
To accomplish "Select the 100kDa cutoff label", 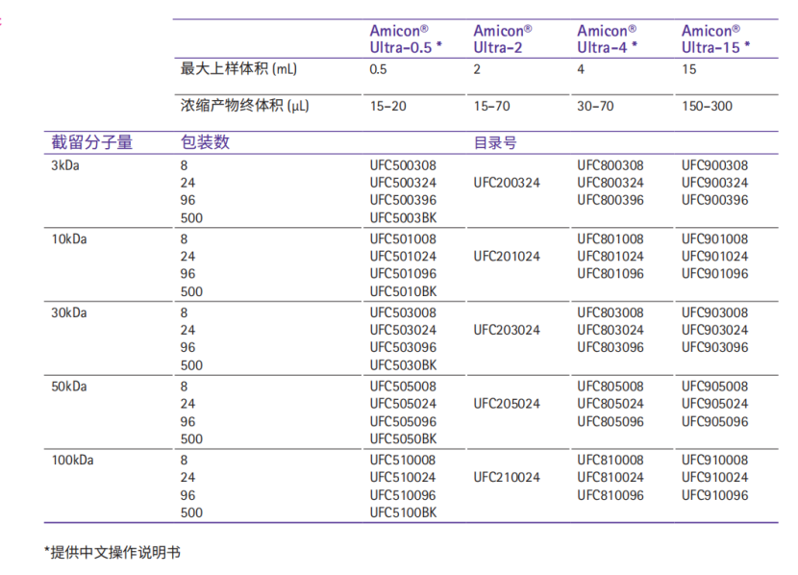I will point(72,460).
